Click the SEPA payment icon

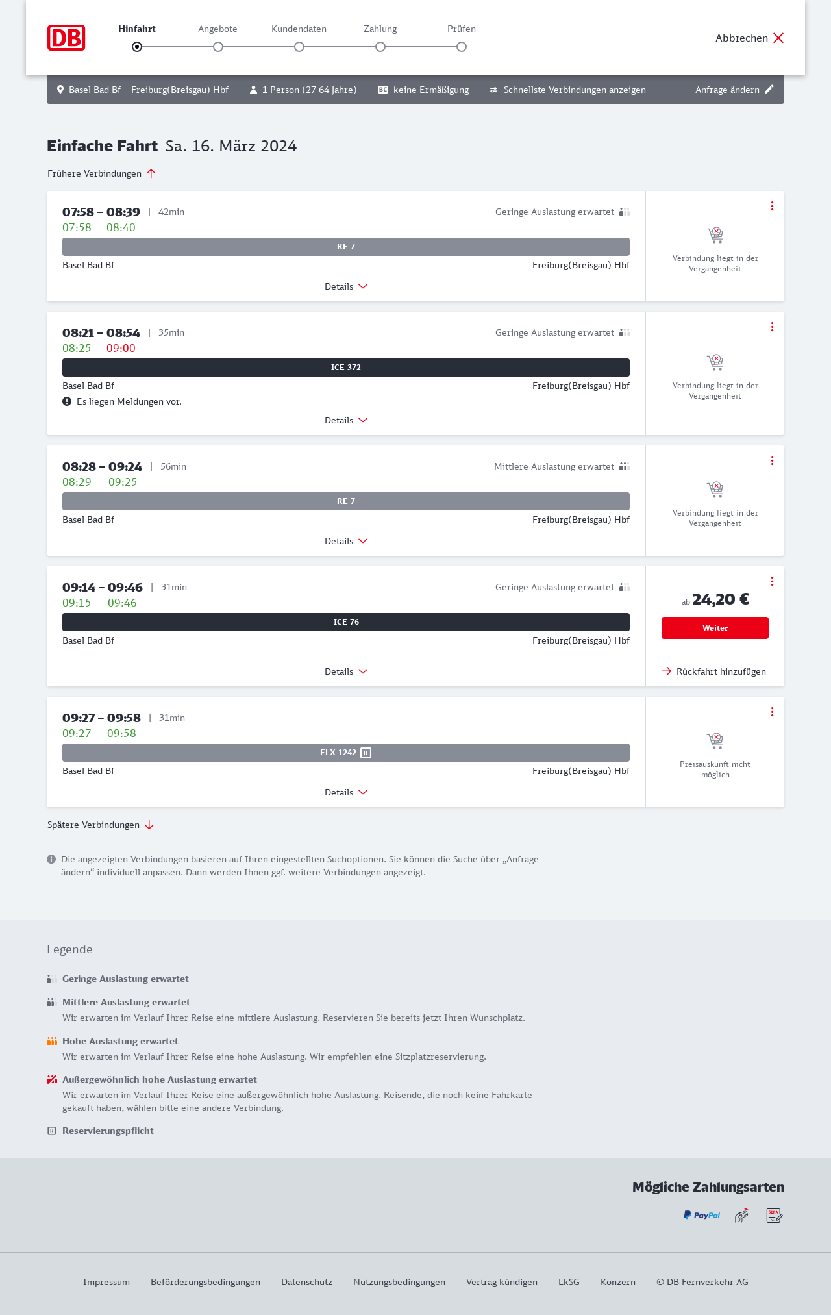[x=774, y=1215]
